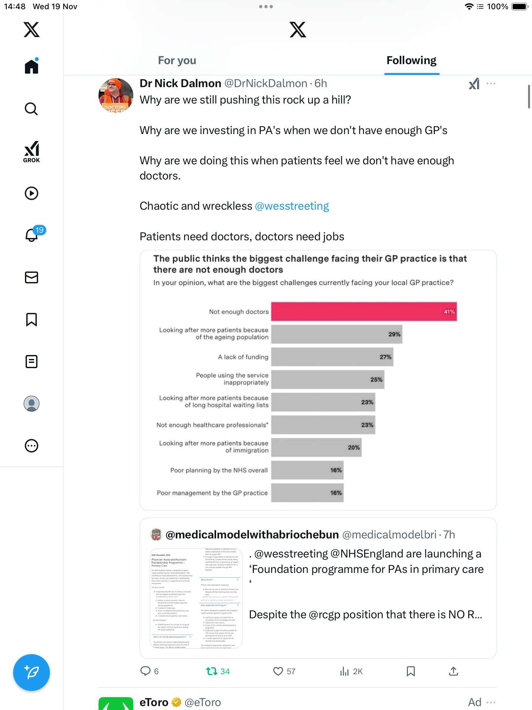Open Grok from the sidebar
The image size is (532, 710).
(32, 152)
